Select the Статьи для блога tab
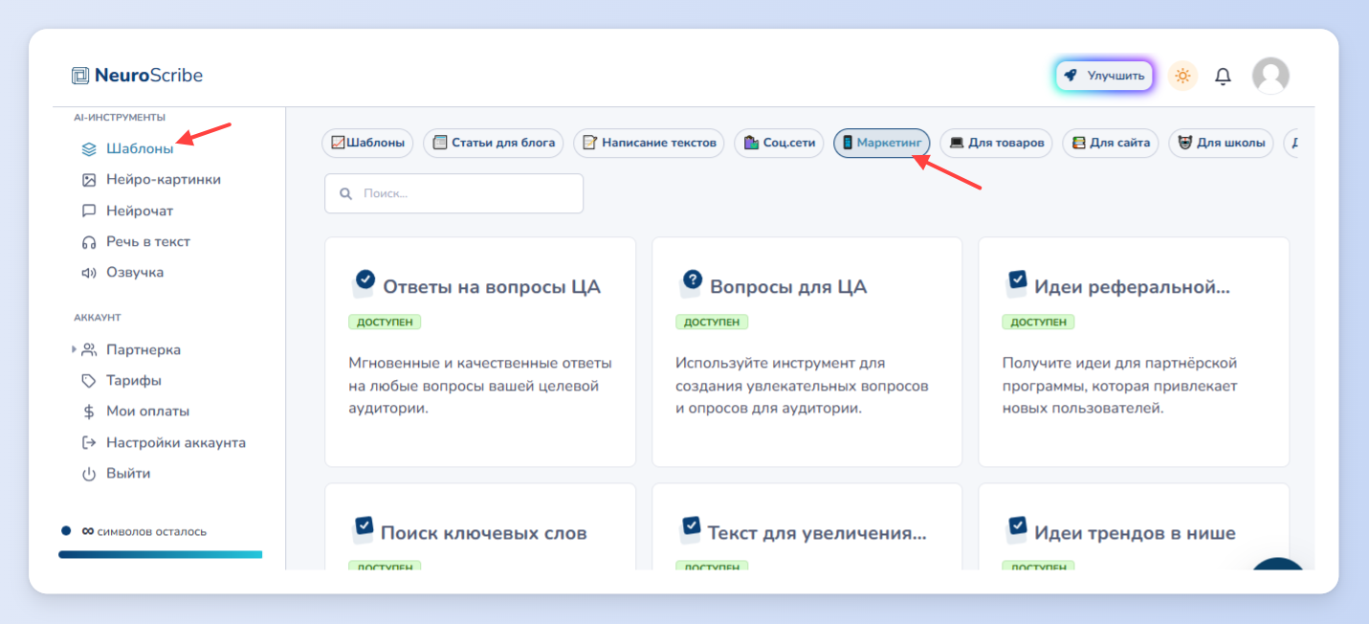 pyautogui.click(x=494, y=144)
